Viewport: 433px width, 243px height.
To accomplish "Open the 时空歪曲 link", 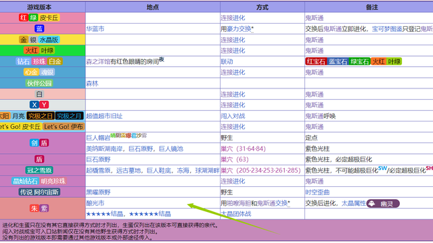I will tap(317, 192).
